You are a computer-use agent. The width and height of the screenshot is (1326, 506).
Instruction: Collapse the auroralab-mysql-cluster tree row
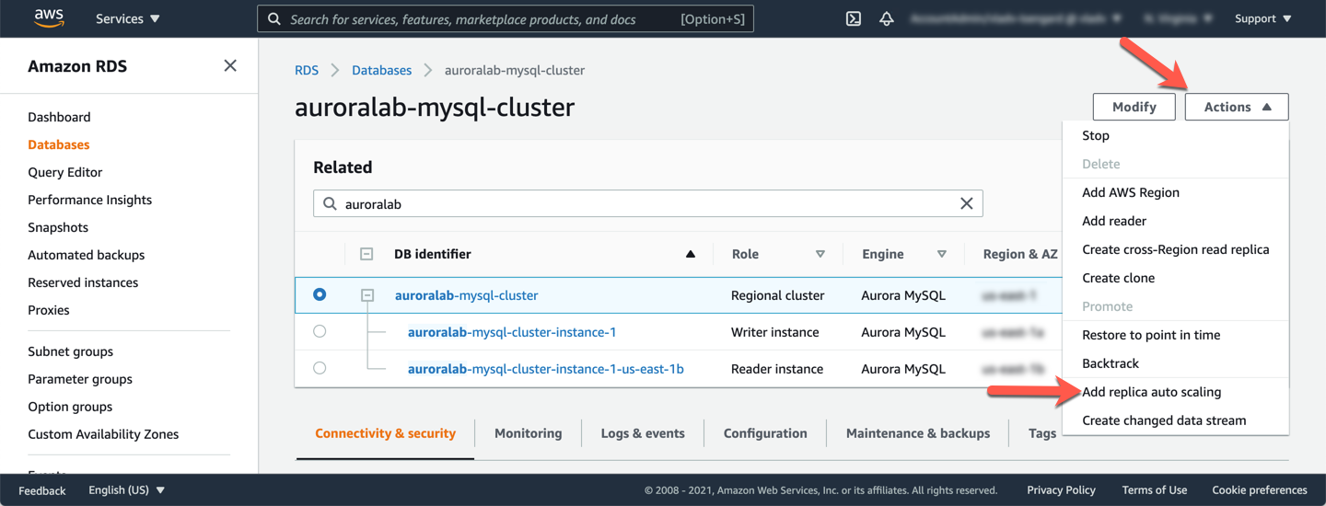[x=367, y=295]
